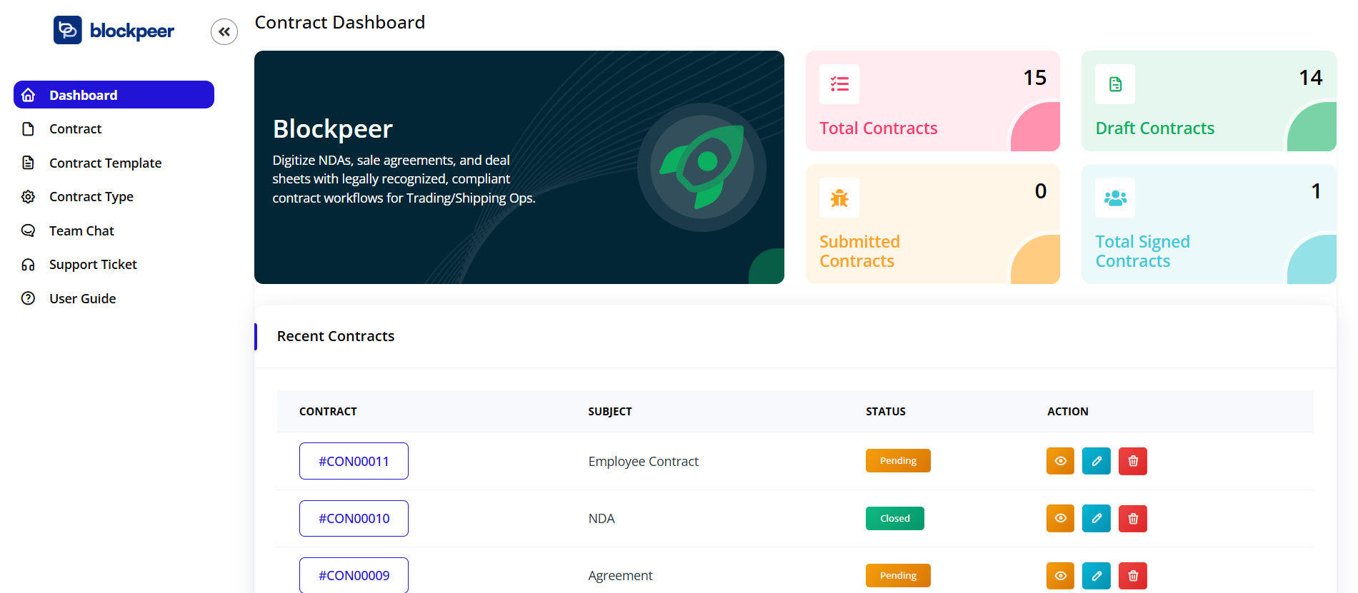Edit the Employee Contract entry
The image size is (1358, 593).
pos(1096,461)
